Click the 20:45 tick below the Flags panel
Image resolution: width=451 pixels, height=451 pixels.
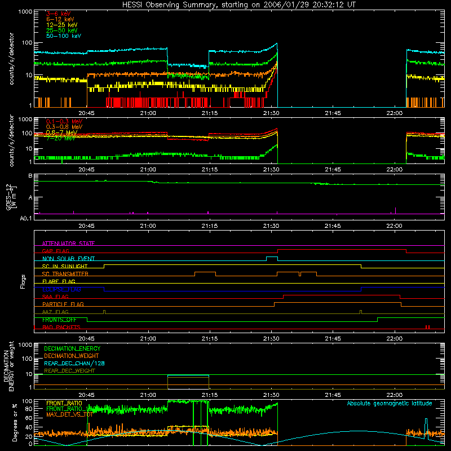point(86,339)
